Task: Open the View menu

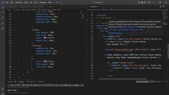Action: pos(26,2)
